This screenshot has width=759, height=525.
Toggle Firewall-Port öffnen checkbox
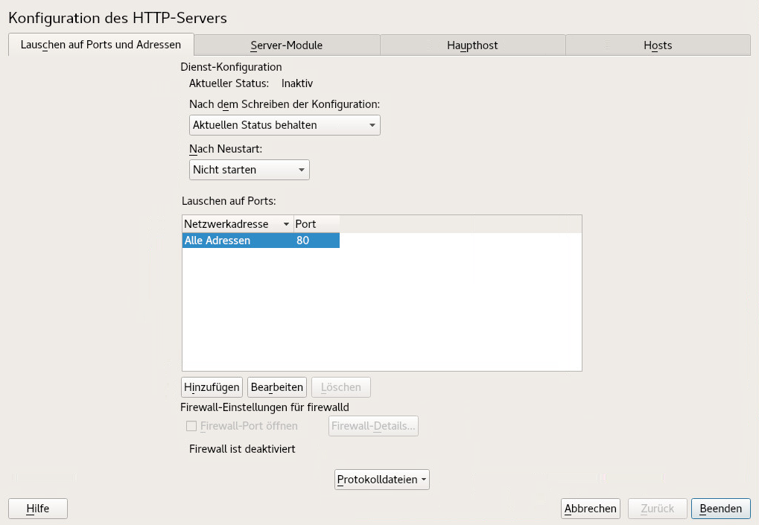pos(191,426)
